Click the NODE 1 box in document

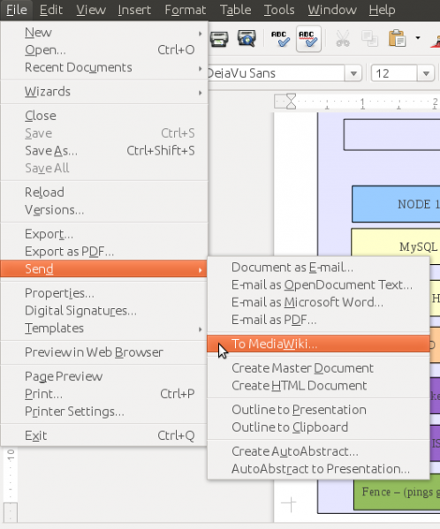click(x=396, y=204)
